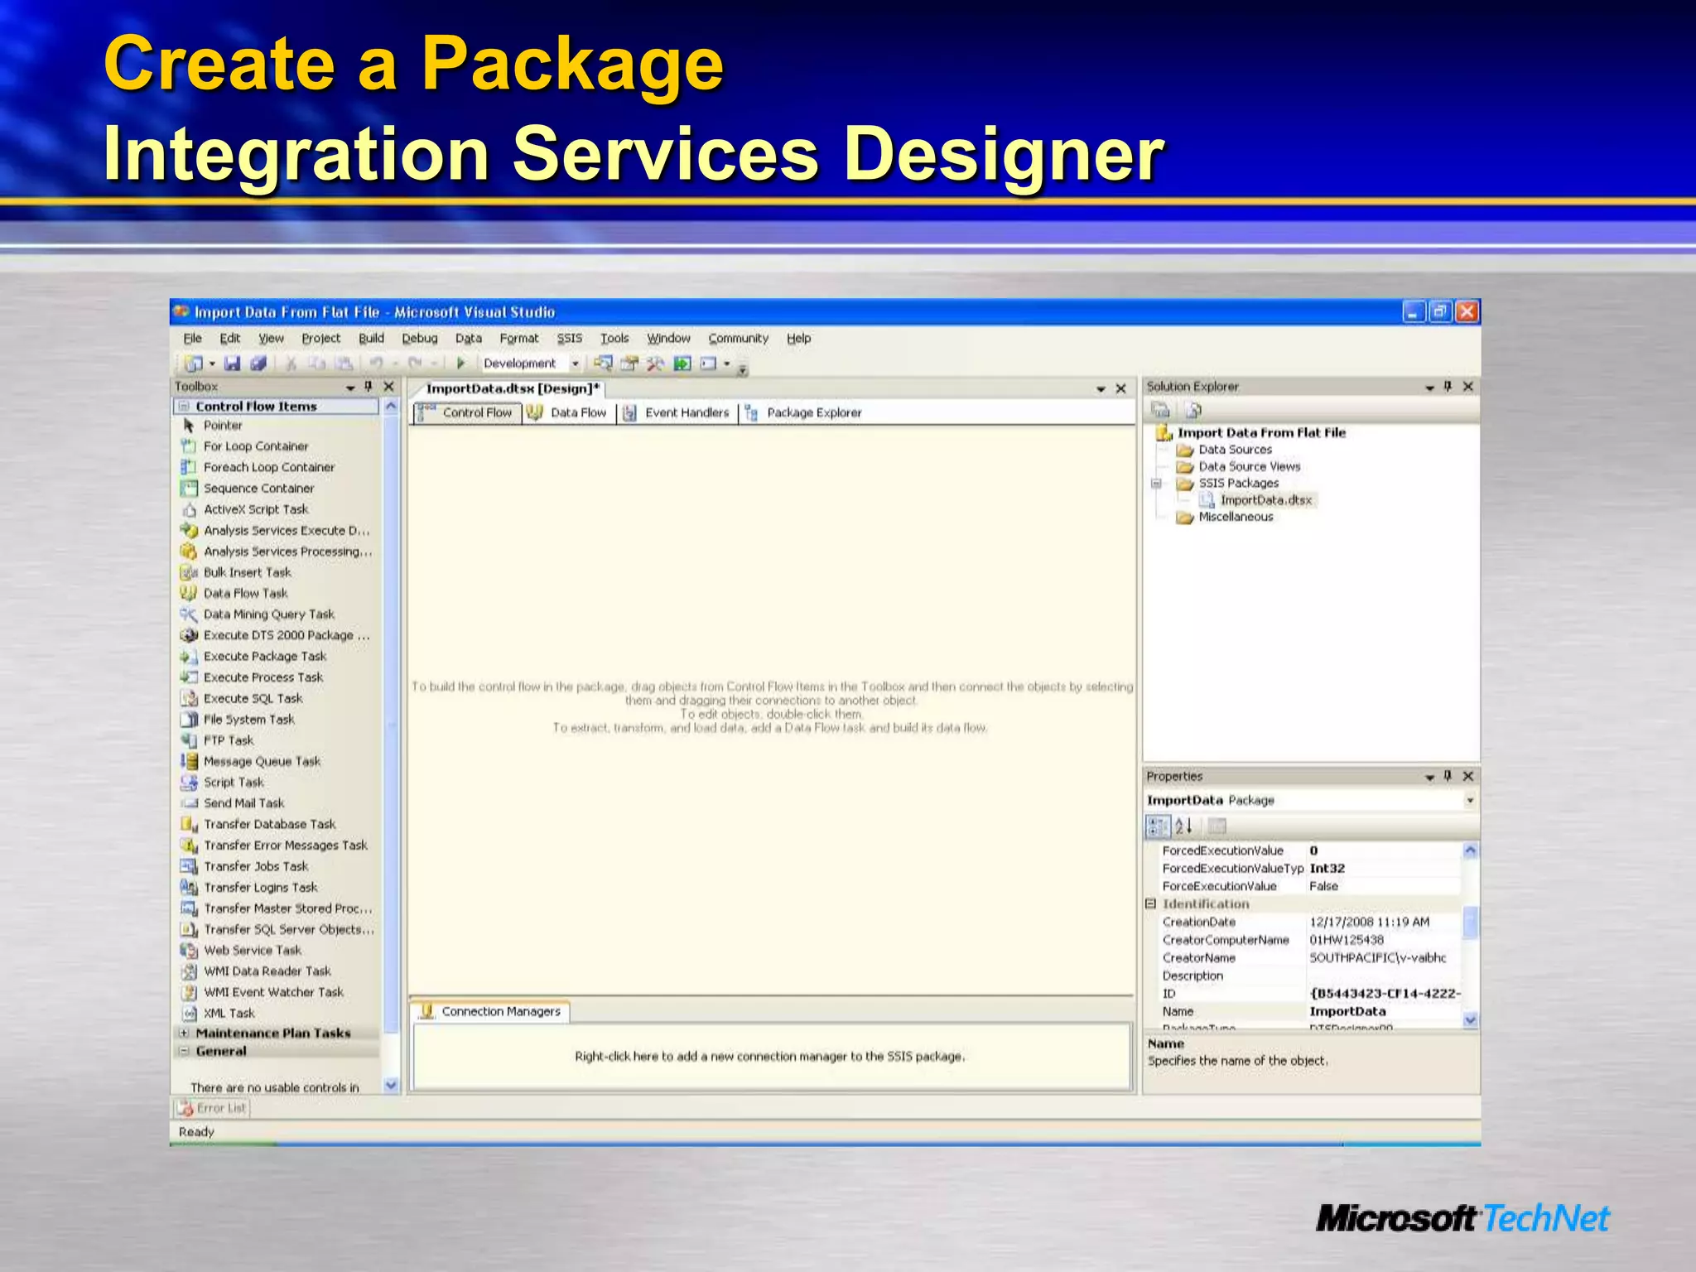Image resolution: width=1696 pixels, height=1272 pixels.
Task: Select the Script Task toolbox item
Action: 234,783
